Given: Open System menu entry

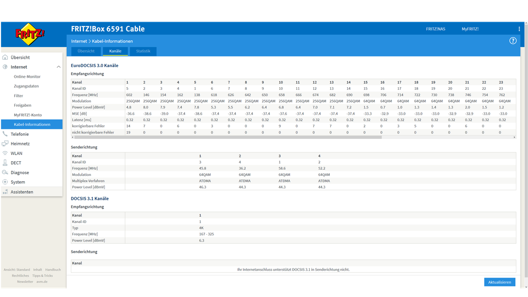Looking at the screenshot, I should [x=17, y=182].
